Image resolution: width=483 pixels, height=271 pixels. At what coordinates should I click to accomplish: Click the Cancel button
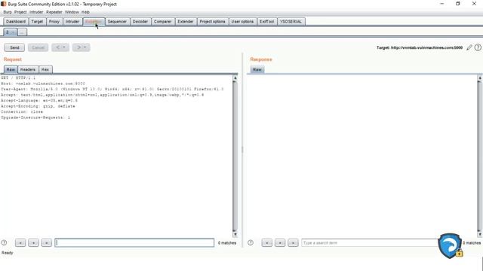38,47
